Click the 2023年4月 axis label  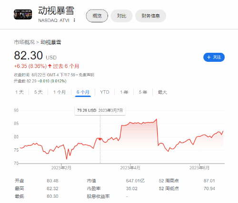point(130,168)
